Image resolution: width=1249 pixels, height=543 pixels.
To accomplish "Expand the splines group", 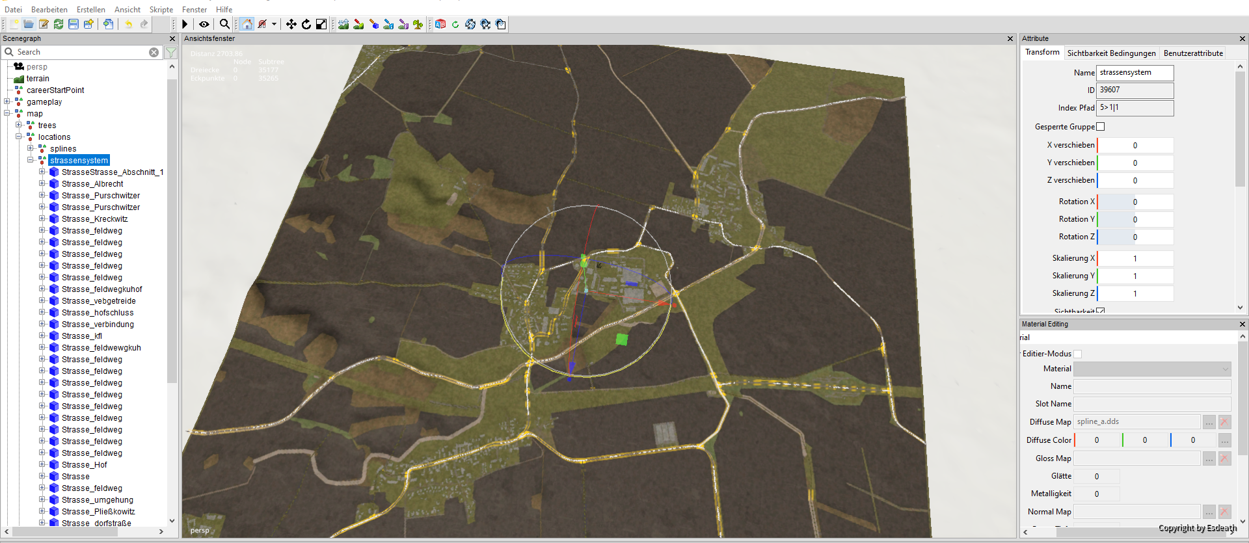I will point(31,148).
